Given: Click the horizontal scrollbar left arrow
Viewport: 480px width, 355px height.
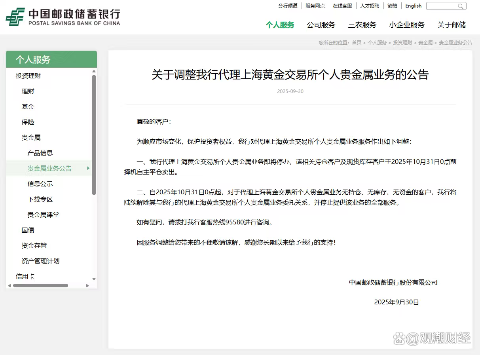Looking at the screenshot, I should 9,285.
